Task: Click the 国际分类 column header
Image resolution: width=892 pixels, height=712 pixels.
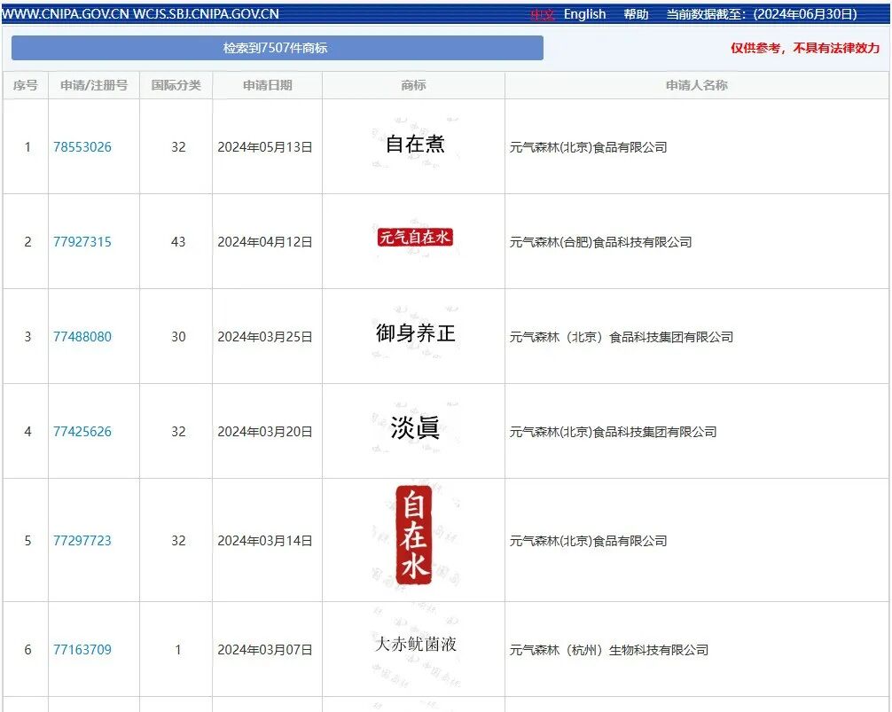Action: pyautogui.click(x=176, y=85)
